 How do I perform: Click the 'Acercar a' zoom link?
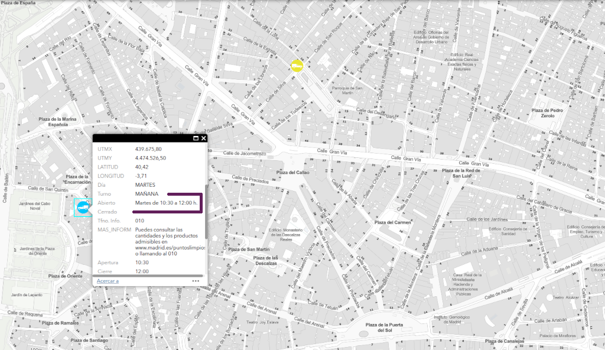[x=108, y=281]
